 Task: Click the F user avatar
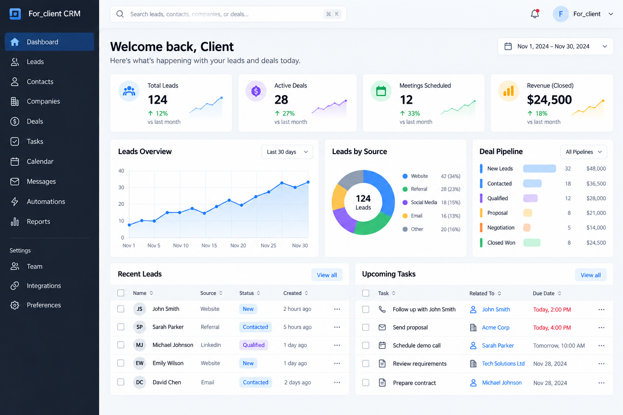pos(561,14)
